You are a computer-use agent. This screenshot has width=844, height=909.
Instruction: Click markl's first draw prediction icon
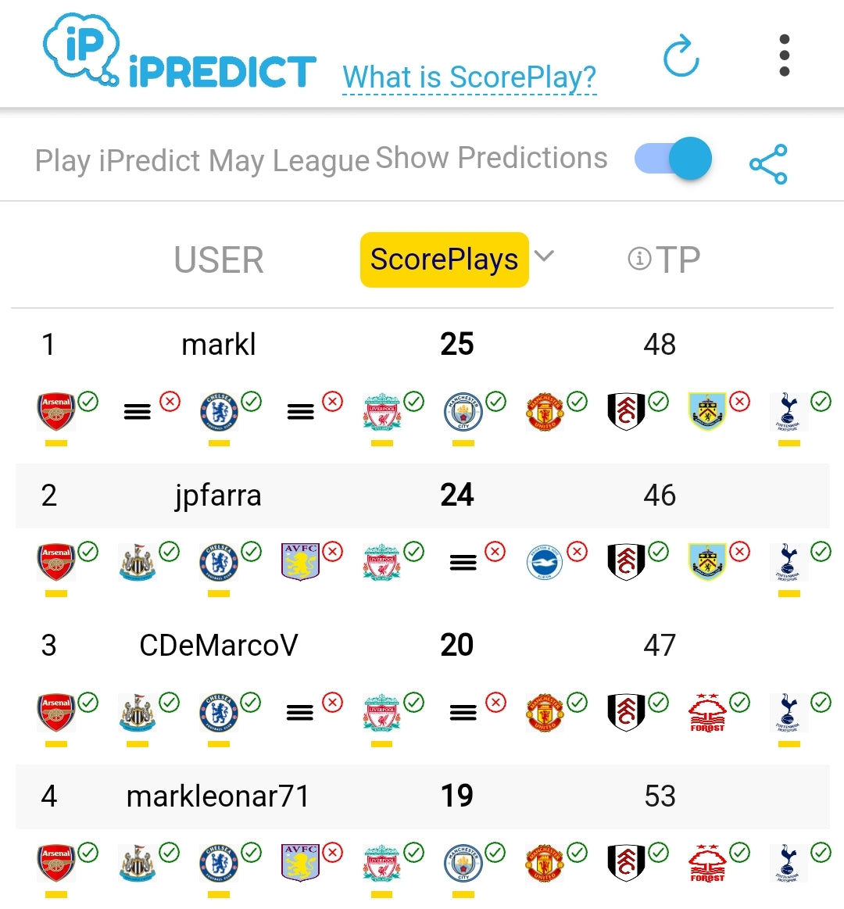(x=138, y=411)
